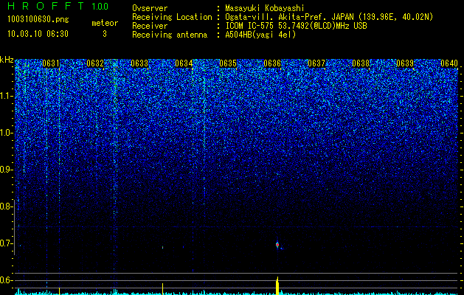Click the 0637 time marker
This screenshot has width=464, height=295.
pos(316,63)
